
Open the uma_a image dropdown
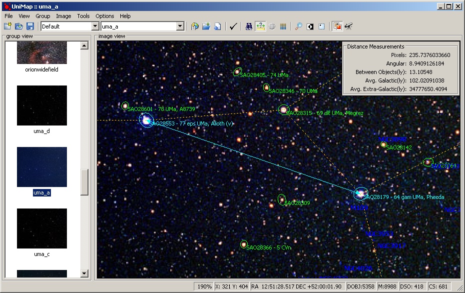pos(180,26)
